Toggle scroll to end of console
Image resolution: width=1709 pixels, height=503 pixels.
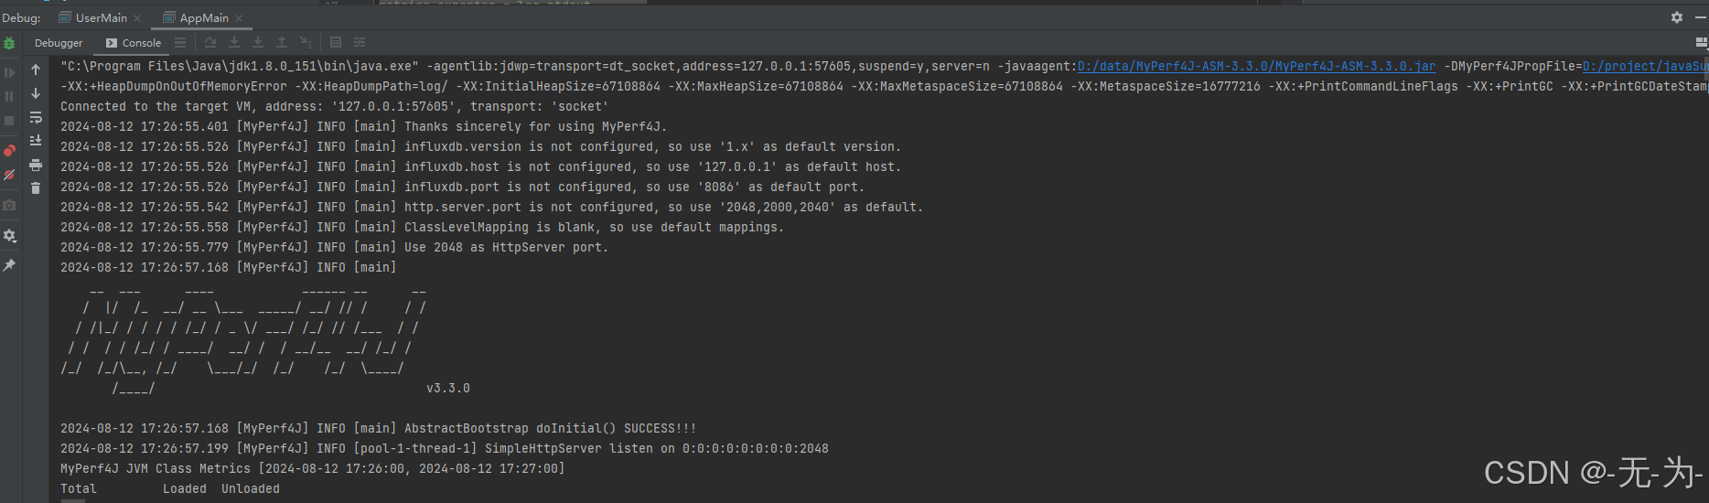click(x=36, y=141)
